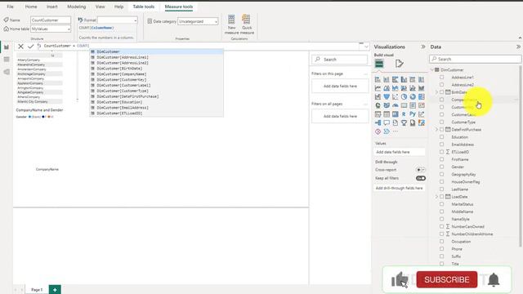Click Add drill-through fields here well

coord(400,188)
